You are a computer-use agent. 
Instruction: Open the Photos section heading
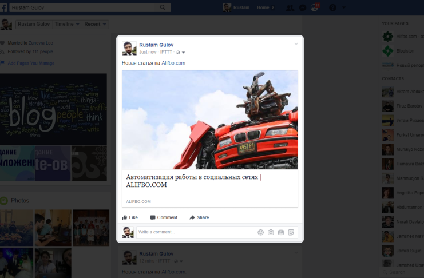19,201
